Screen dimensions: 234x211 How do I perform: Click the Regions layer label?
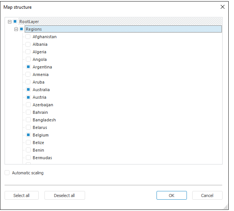34,29
